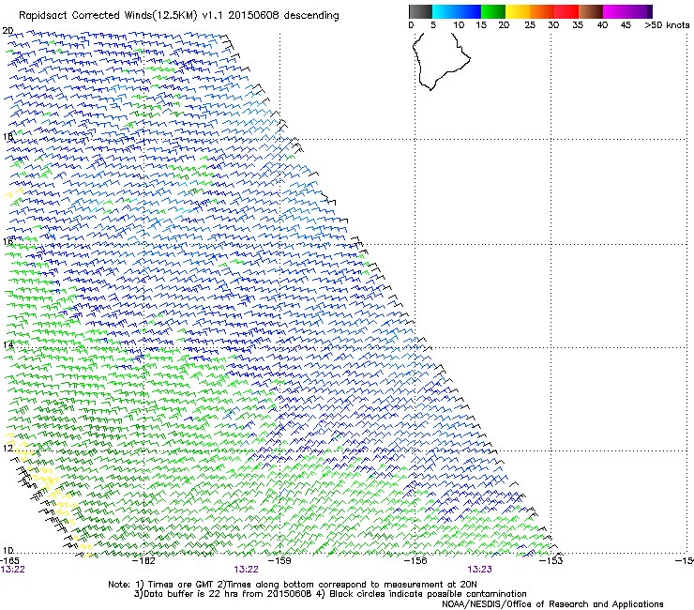Viewport: 694px width, 610px height.
Task: Select the magenta-purple 40-50 knots color band
Action: point(627,11)
